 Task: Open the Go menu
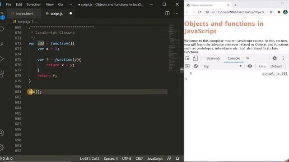tap(61, 4)
